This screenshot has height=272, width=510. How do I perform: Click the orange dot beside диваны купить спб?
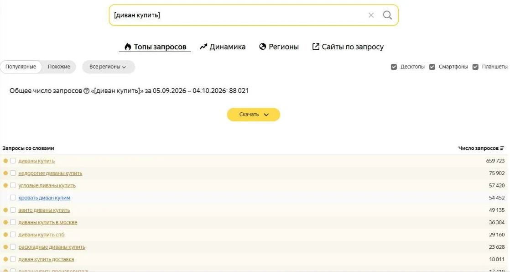coord(5,235)
